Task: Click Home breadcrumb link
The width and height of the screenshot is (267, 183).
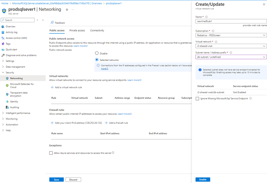Action: [x=5, y=3]
